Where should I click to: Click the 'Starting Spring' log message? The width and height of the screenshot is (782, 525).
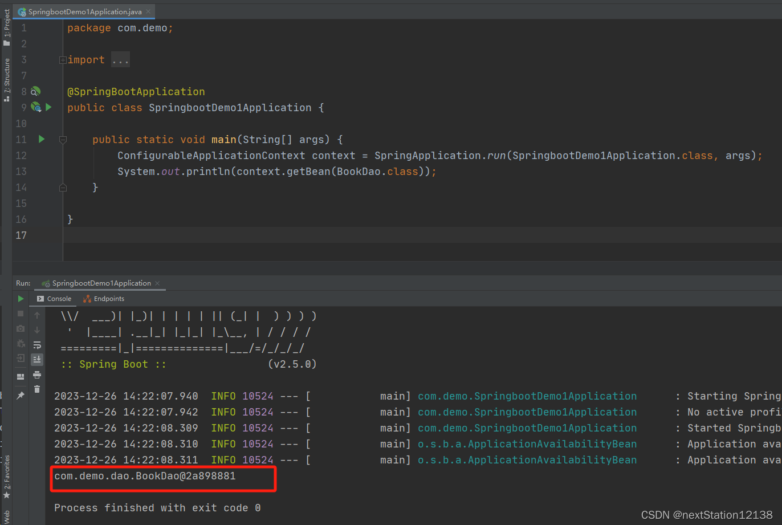[735, 396]
